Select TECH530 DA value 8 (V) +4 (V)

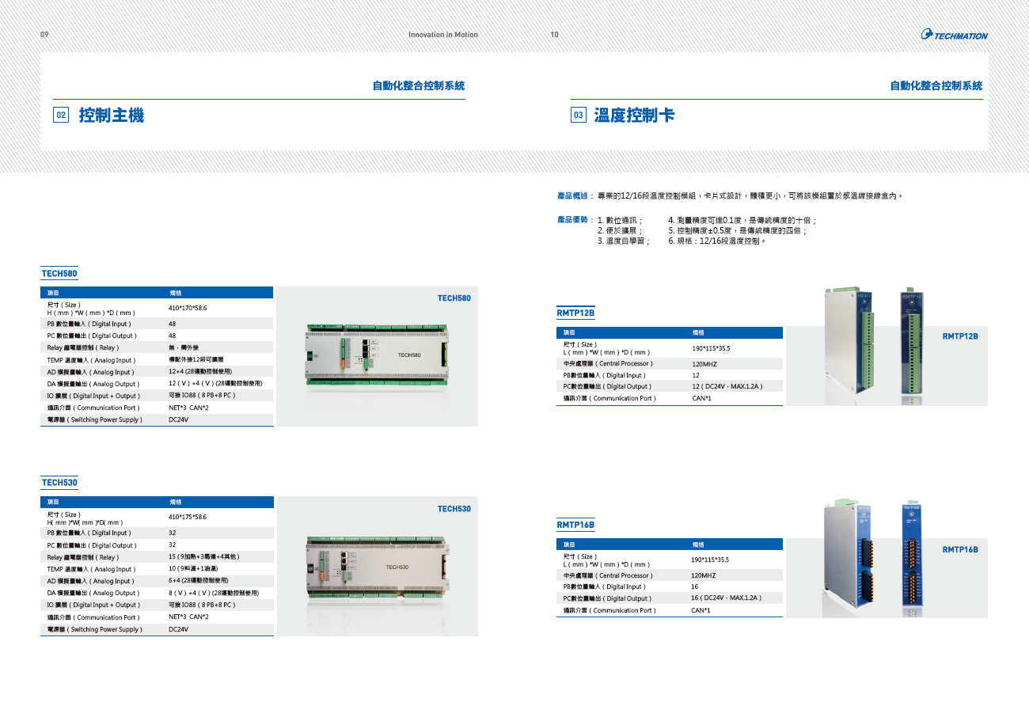214,593
